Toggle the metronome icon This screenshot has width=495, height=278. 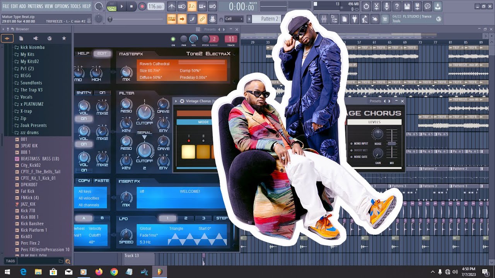[172, 6]
